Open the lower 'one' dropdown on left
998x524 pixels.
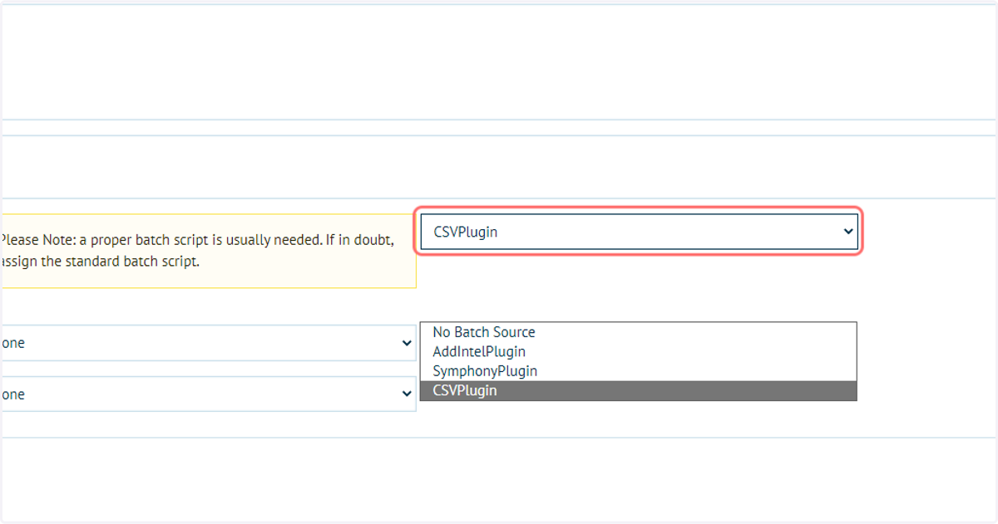[207, 394]
